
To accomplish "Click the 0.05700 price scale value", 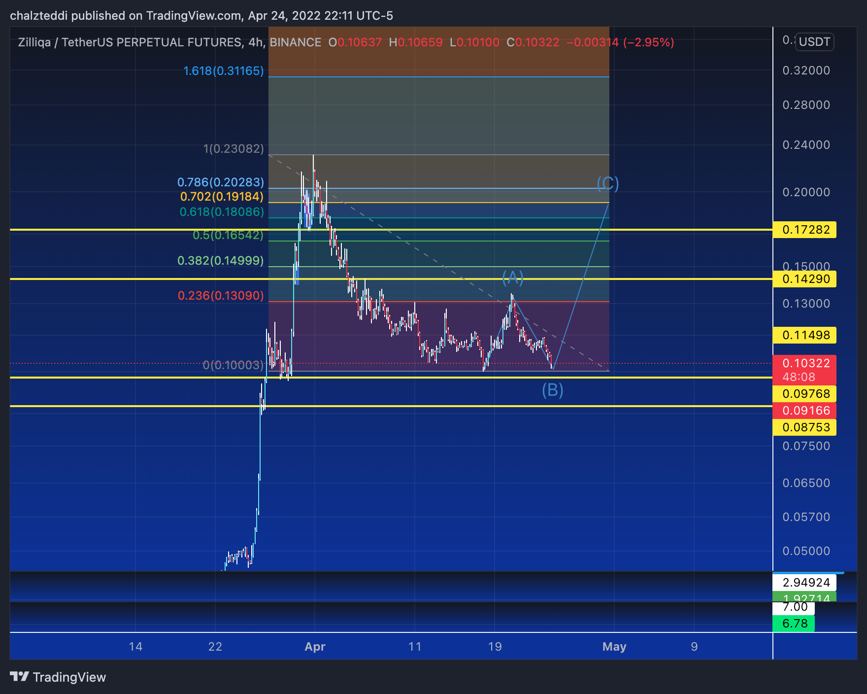I will point(806,517).
